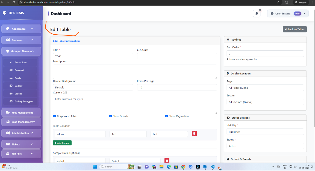The width and height of the screenshot is (315, 171).
Task: Click the DPS CMS shield logo
Action: coord(5,13)
